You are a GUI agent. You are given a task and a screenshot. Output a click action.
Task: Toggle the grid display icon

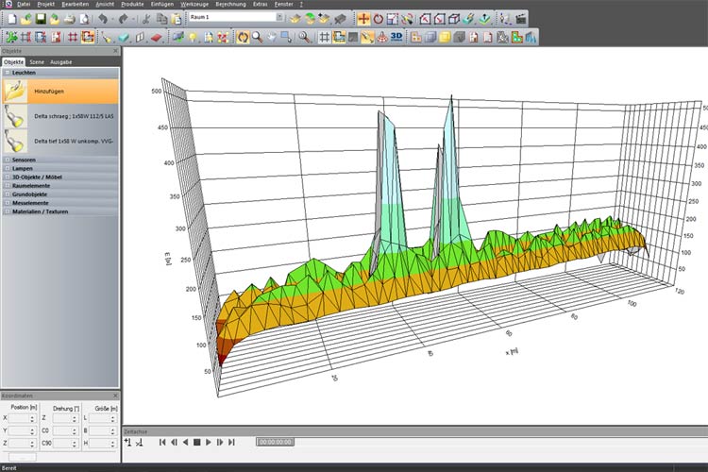coord(324,37)
